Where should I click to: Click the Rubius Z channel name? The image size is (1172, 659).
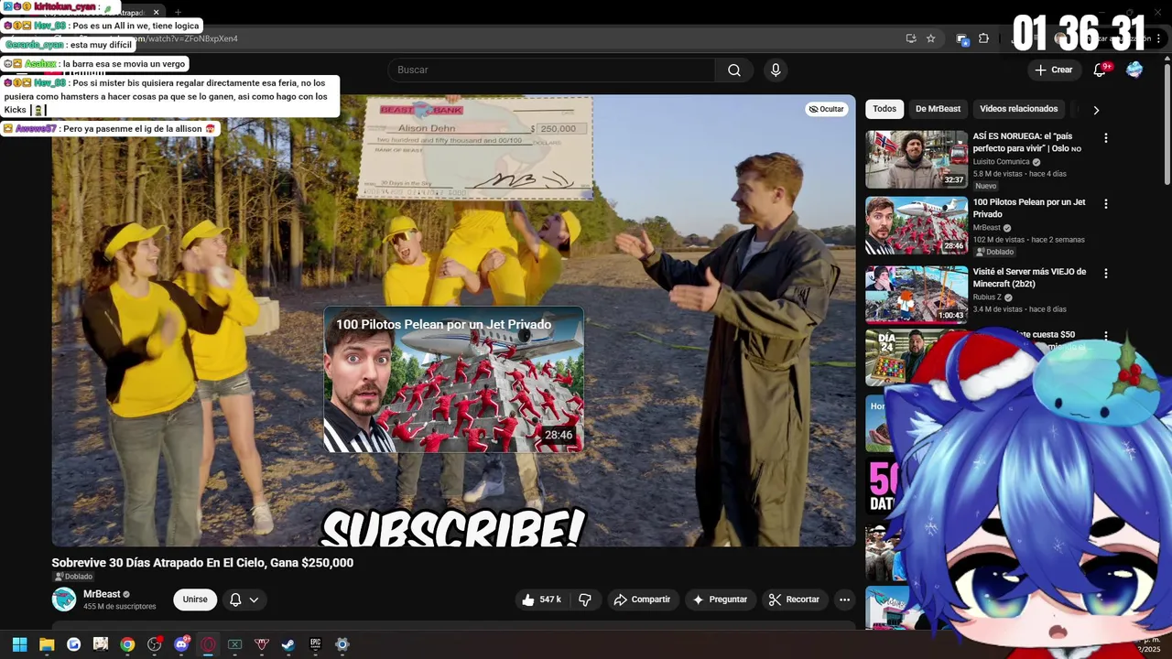(x=986, y=297)
